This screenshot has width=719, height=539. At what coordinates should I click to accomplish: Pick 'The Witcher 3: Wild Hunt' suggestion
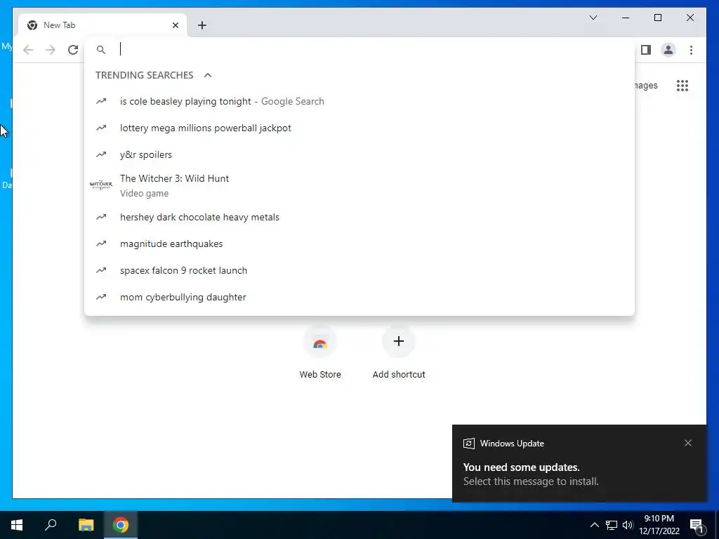click(x=359, y=185)
